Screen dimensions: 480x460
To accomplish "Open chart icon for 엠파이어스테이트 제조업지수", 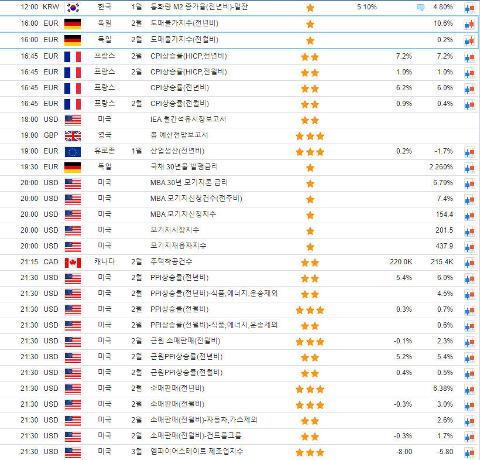I will tap(469, 452).
